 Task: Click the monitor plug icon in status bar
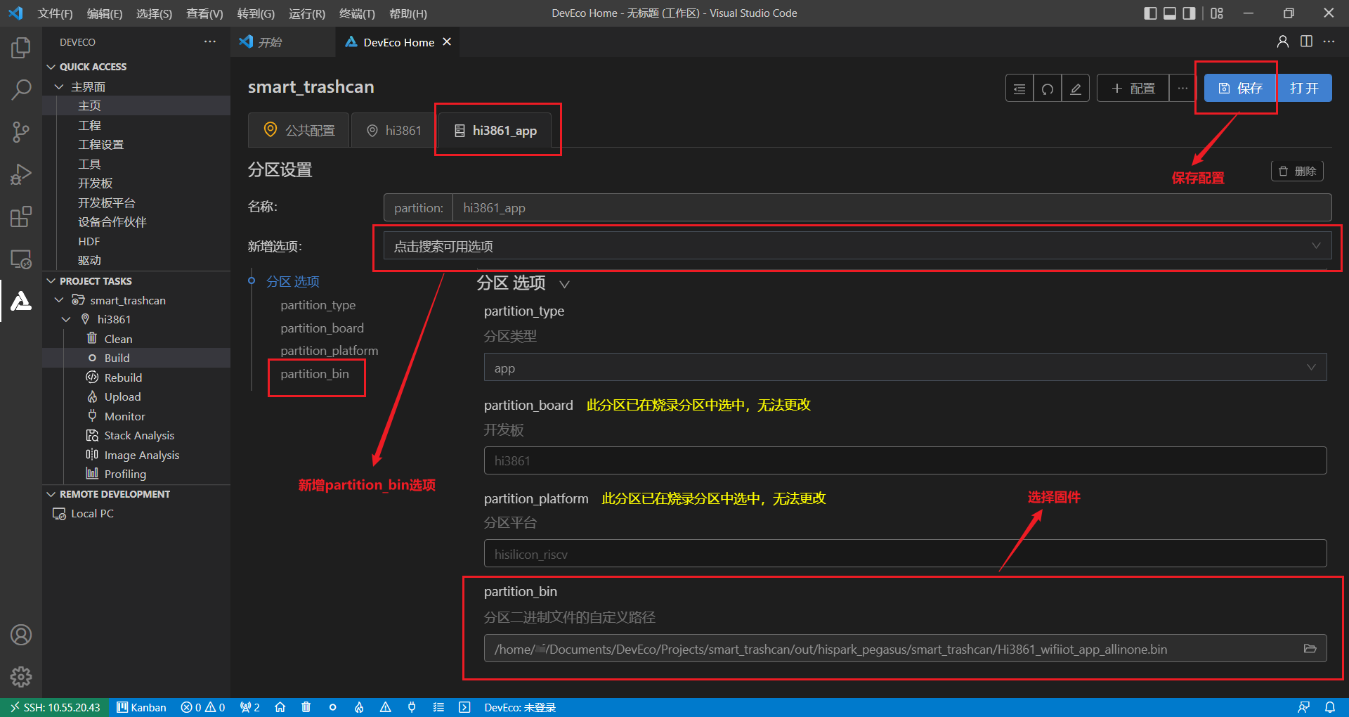[x=412, y=707]
